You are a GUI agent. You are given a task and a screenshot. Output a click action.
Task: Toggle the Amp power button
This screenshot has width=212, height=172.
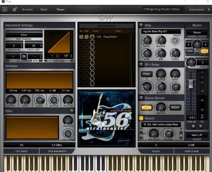point(141,25)
